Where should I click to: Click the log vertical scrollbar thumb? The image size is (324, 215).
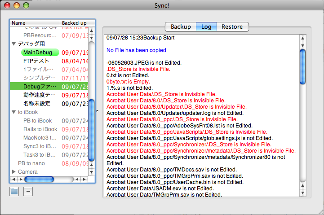pos(302,67)
